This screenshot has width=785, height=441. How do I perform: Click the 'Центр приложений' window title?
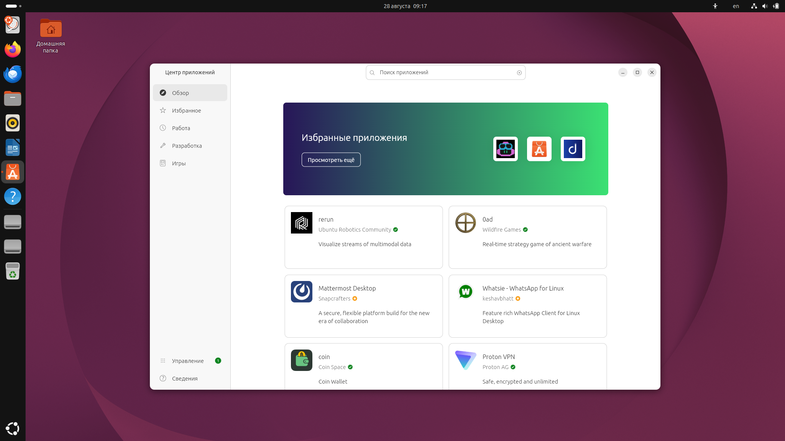(x=190, y=72)
